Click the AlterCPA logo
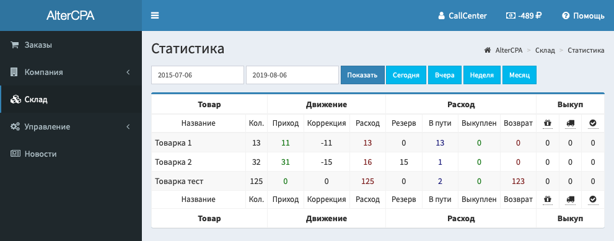Viewport: 614px width, 241px height. tap(71, 15)
